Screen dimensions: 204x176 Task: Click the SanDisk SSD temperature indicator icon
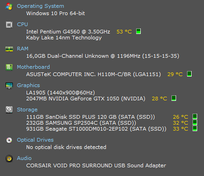(195, 116)
